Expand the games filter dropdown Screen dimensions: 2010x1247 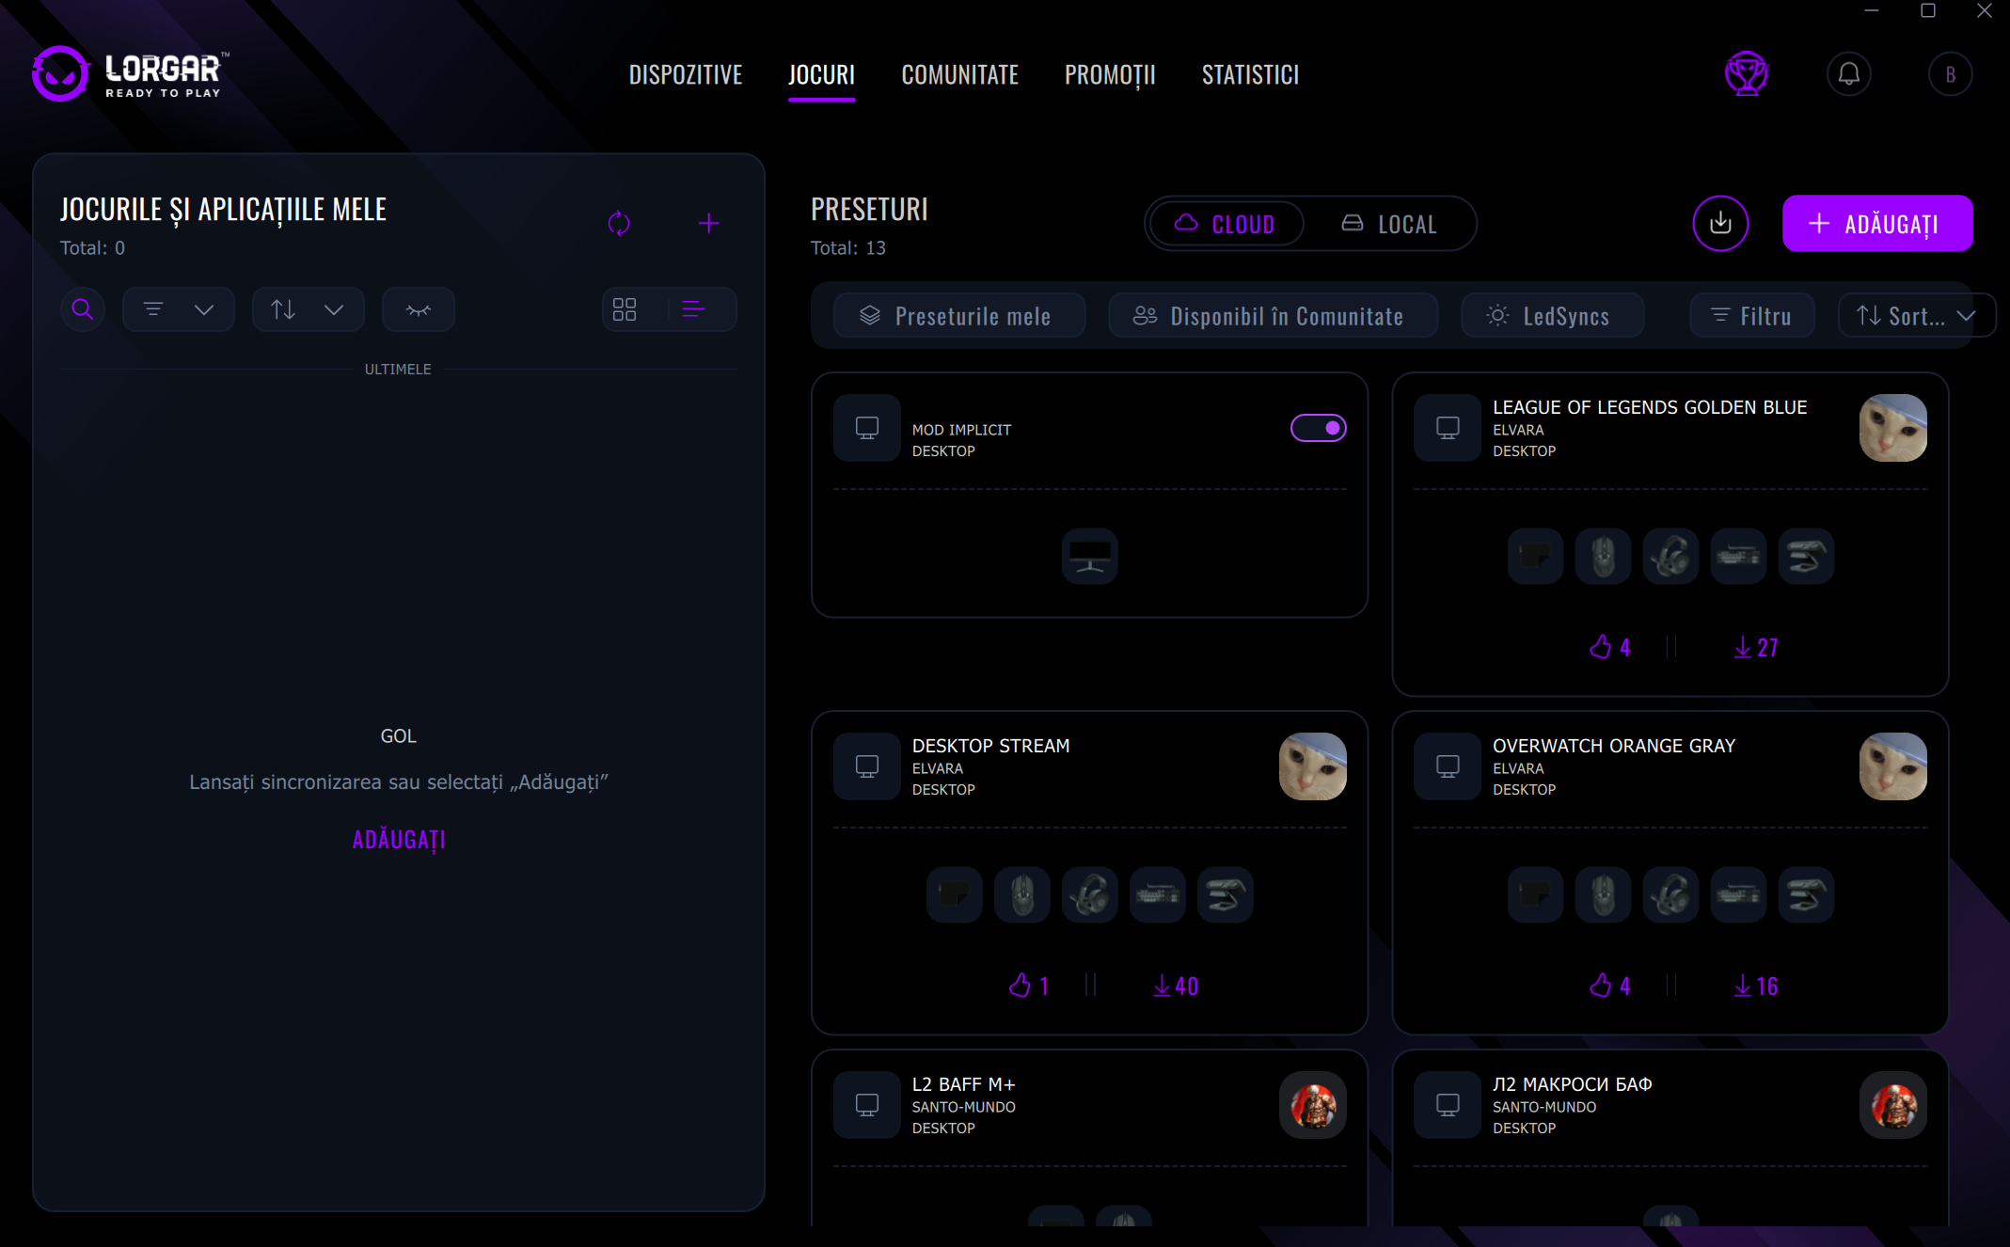[x=179, y=309]
